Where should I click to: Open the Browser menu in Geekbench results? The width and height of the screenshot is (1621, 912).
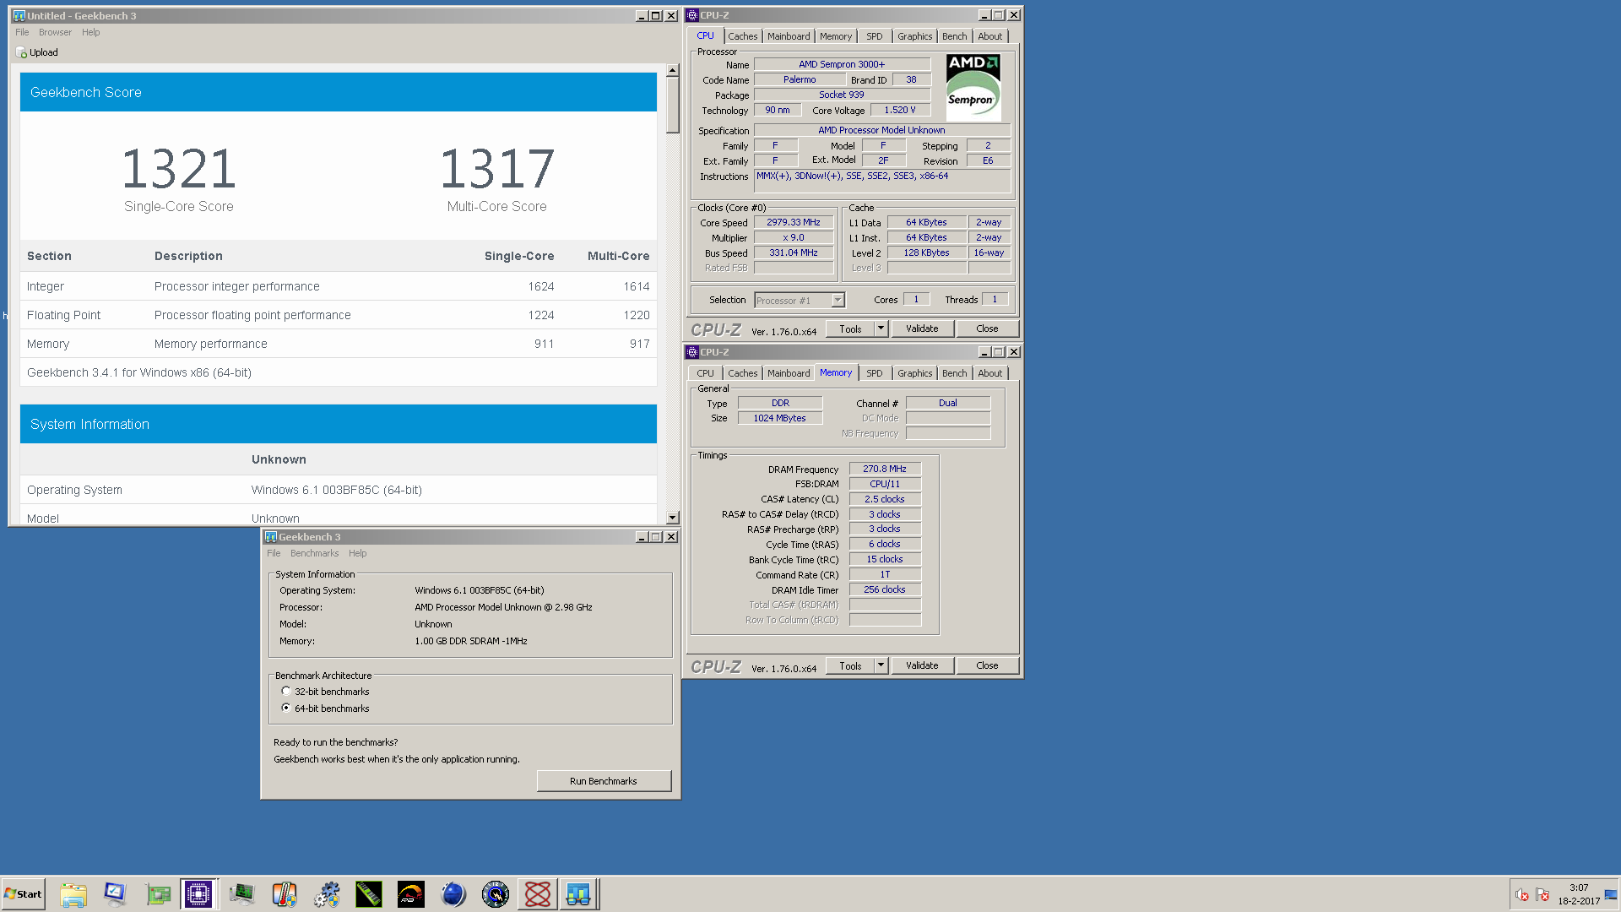coord(55,32)
